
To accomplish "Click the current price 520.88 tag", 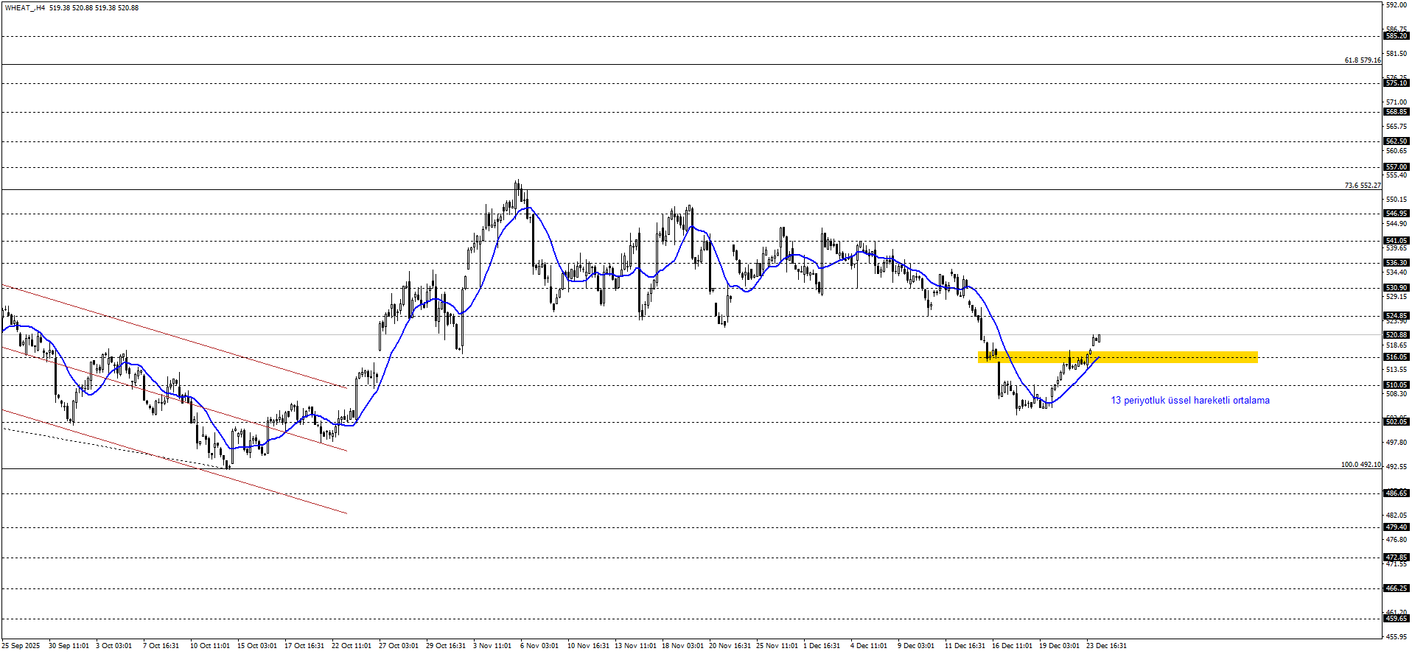I will pos(1397,335).
